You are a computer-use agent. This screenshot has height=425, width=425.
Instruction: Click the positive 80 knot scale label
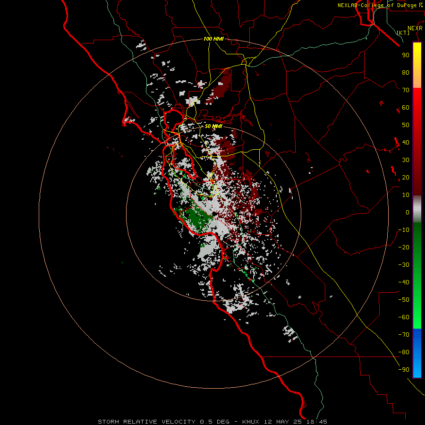tap(406, 73)
